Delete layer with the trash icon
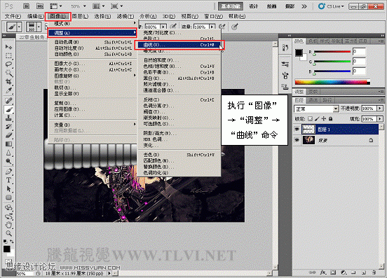 pyautogui.click(x=374, y=272)
